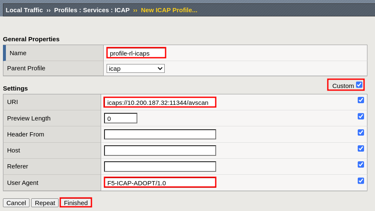Image resolution: width=375 pixels, height=211 pixels.
Task: Toggle the Host row checkbox
Action: (361, 148)
